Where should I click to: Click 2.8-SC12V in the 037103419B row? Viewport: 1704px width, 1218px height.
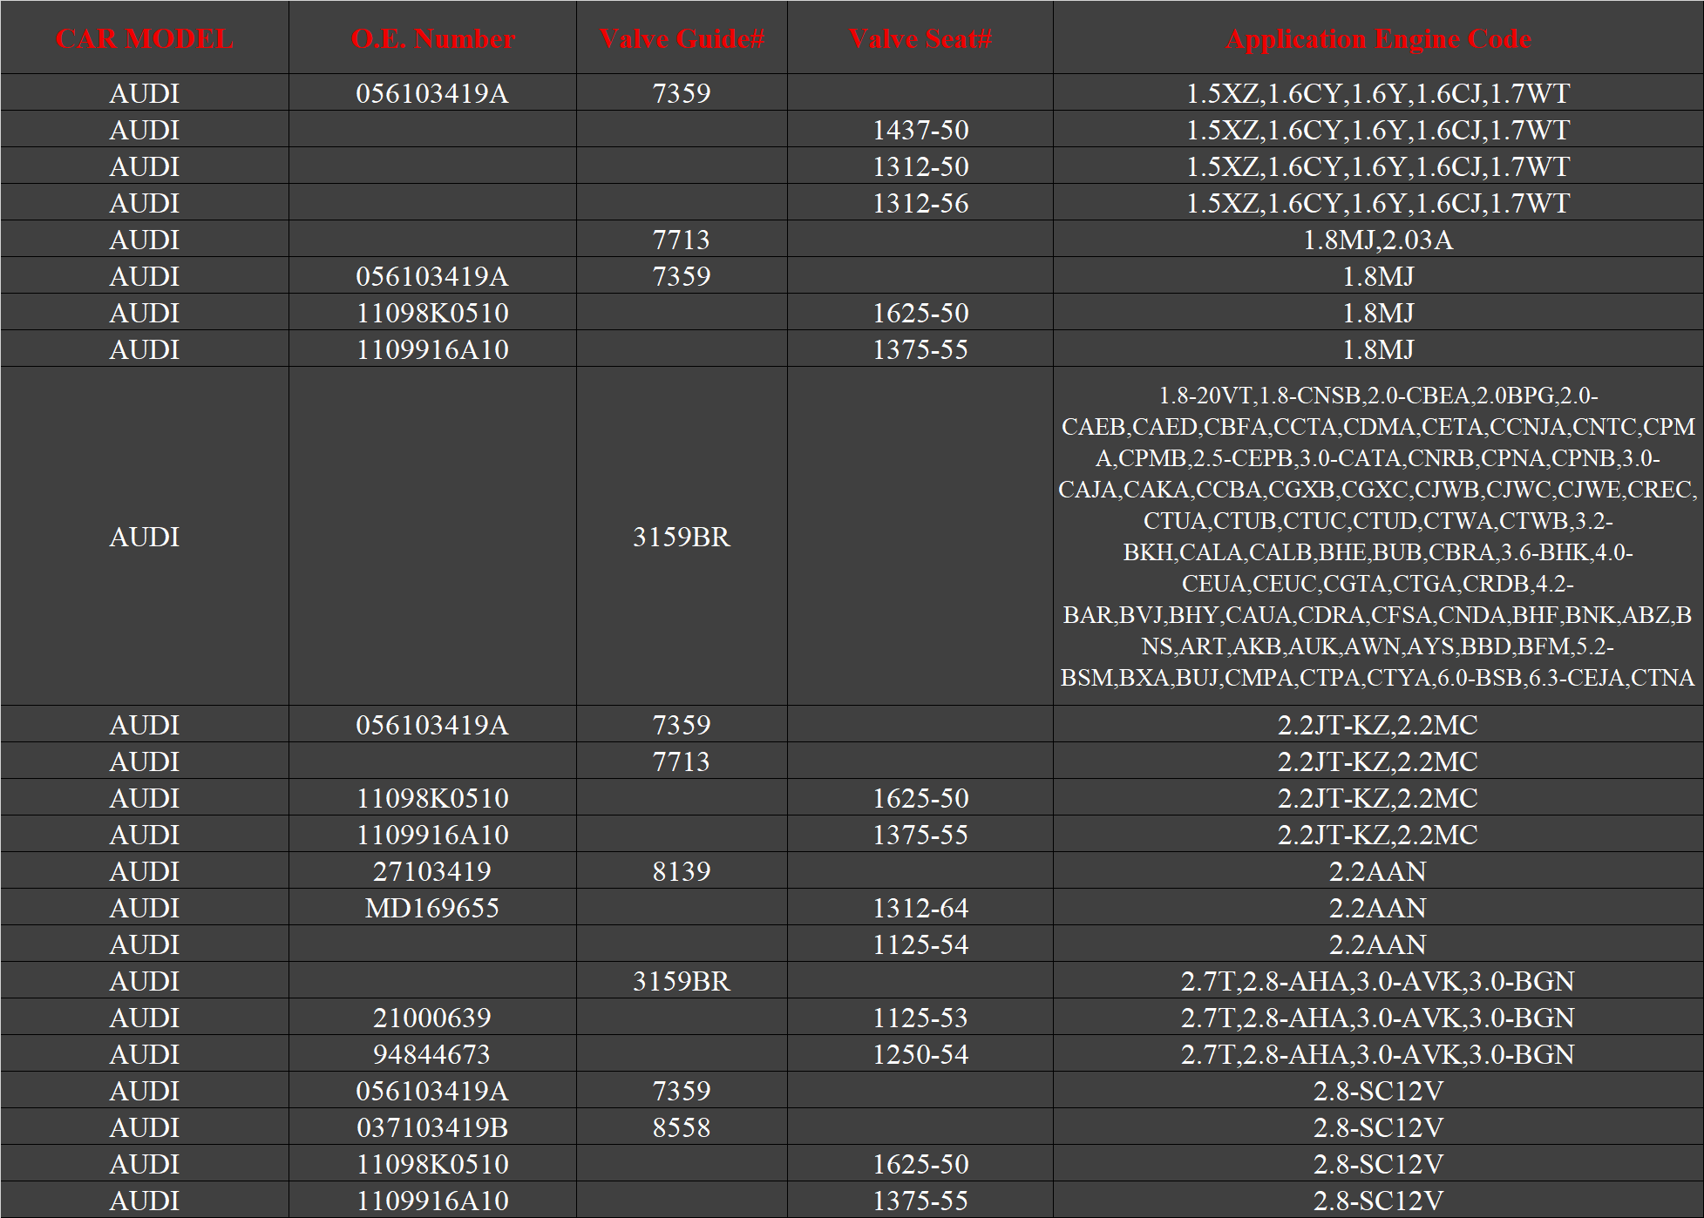(x=1378, y=1127)
